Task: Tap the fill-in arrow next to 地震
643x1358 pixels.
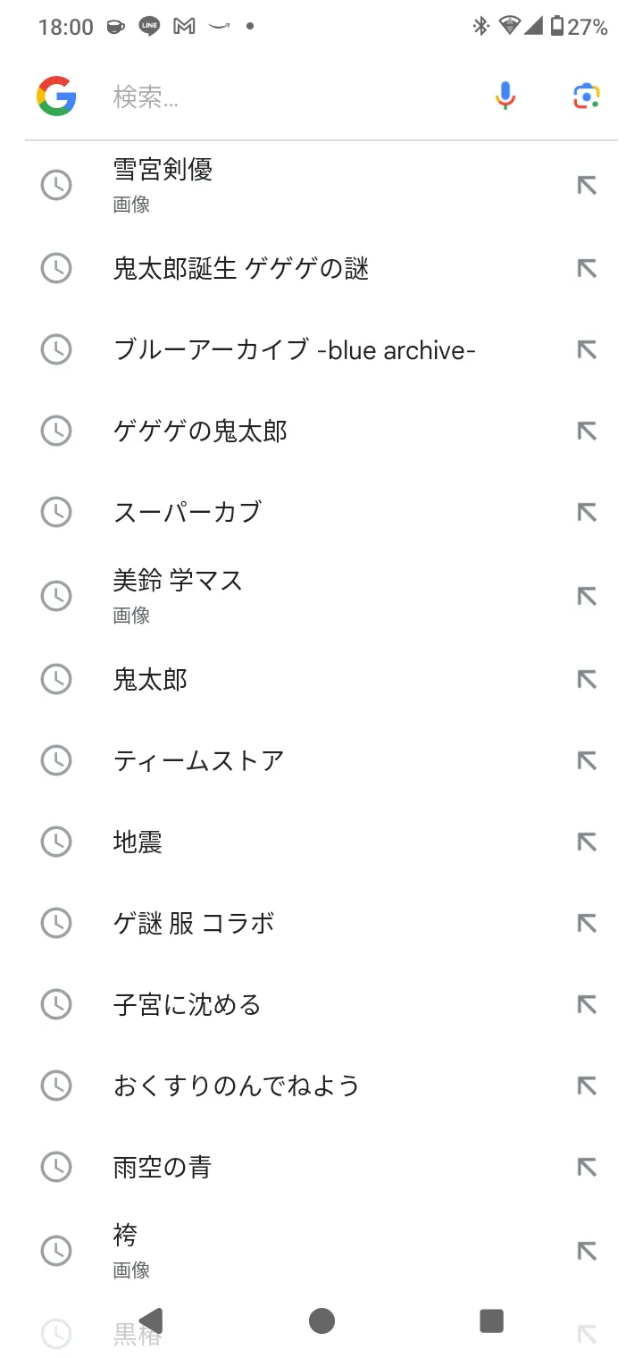Action: point(586,842)
